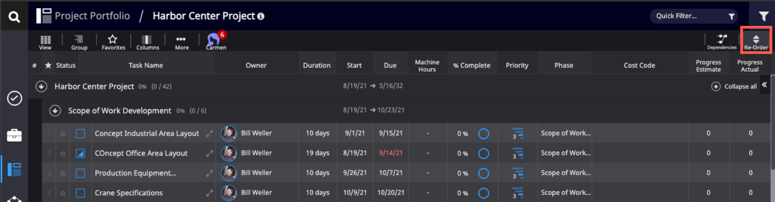Click the Phase column header
775x202 pixels.
[x=563, y=65]
